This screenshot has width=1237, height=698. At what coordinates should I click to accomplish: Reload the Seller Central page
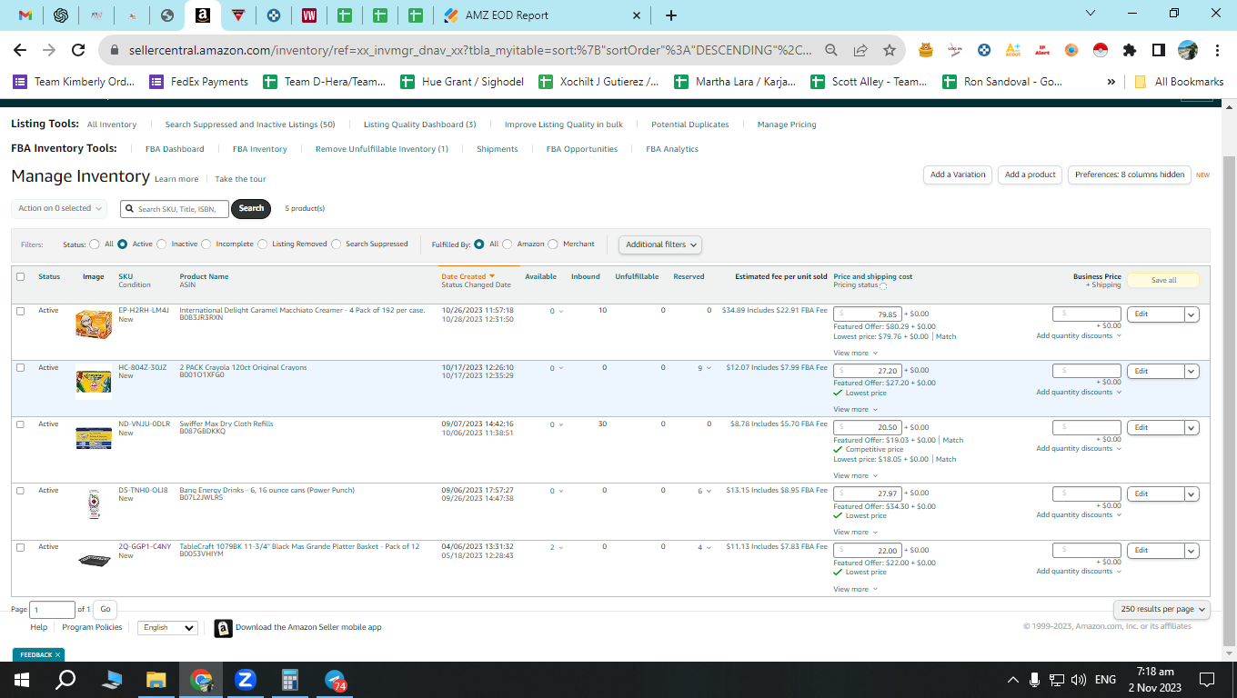point(78,50)
